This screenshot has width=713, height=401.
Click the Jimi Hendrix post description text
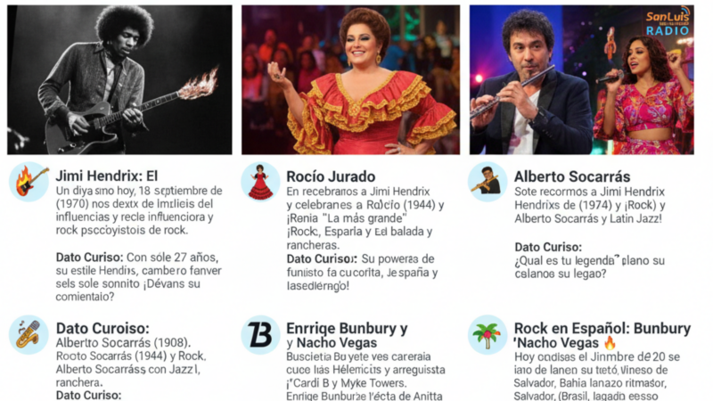(139, 210)
